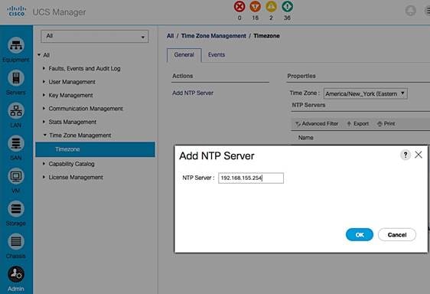Image resolution: width=430 pixels, height=294 pixels.
Task: Expand the User Management node
Action: pyautogui.click(x=44, y=81)
